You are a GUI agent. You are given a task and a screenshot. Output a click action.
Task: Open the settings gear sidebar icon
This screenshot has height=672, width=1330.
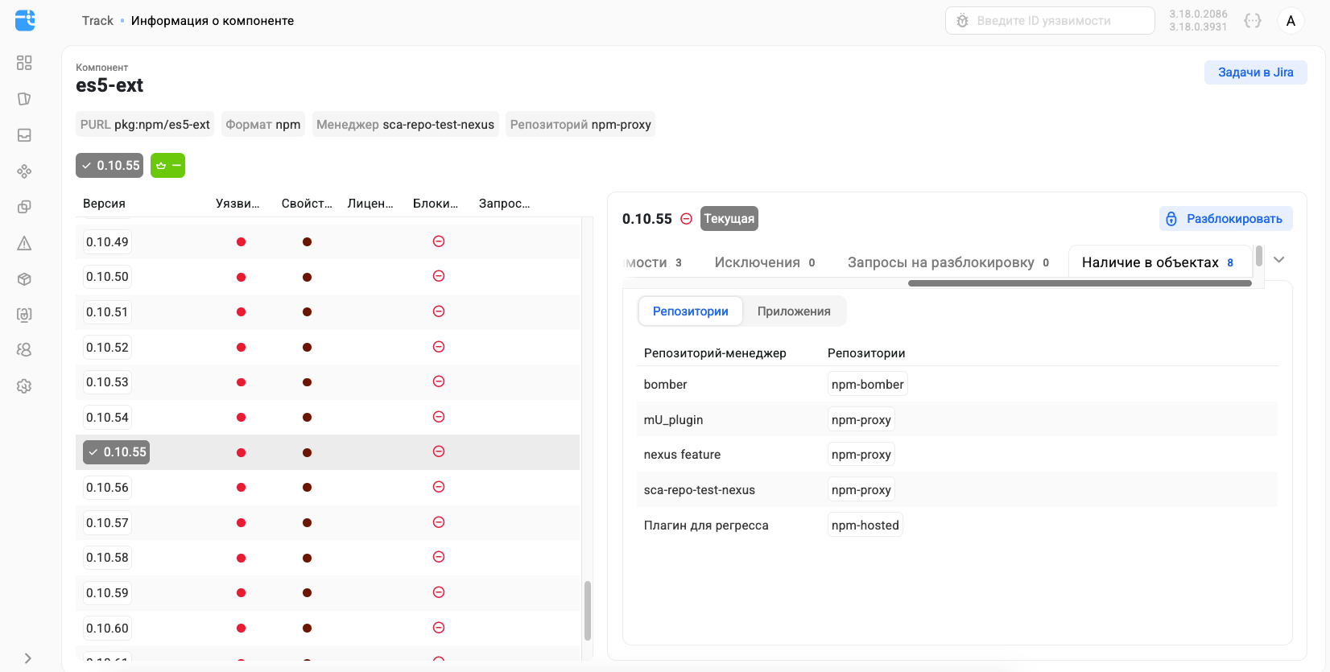click(x=24, y=386)
